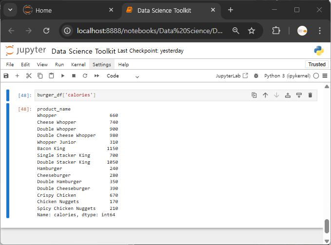Open the Help menu

point(123,64)
